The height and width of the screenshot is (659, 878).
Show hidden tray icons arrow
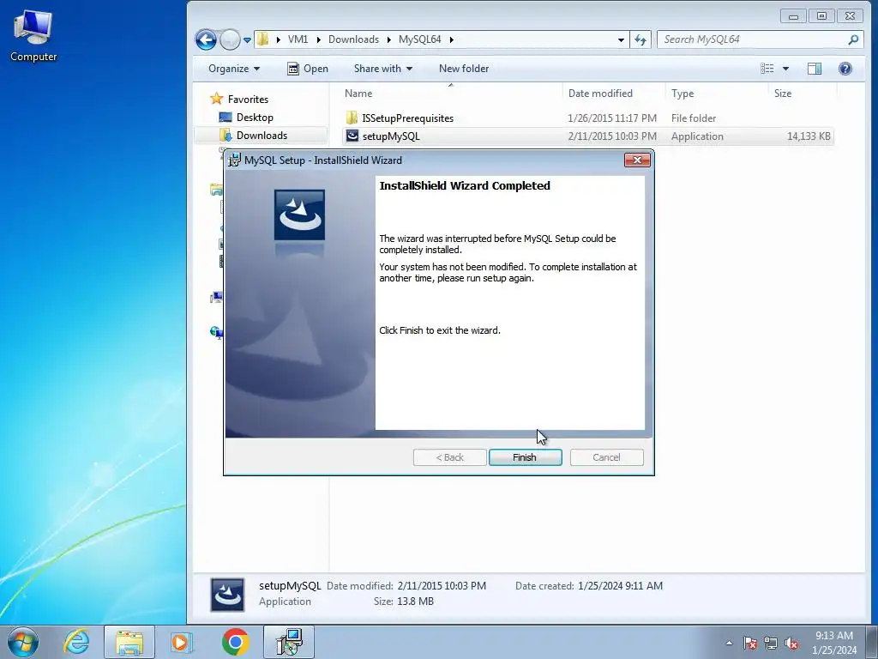coord(729,643)
